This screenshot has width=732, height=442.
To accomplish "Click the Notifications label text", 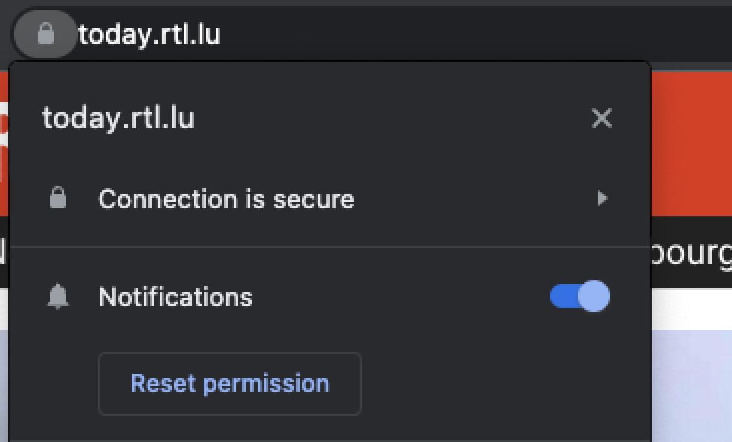I will 175,297.
